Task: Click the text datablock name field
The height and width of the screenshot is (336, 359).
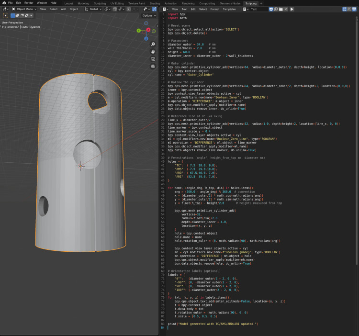Action: (259, 9)
